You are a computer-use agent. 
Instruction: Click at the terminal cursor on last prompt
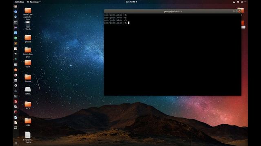click(129, 23)
